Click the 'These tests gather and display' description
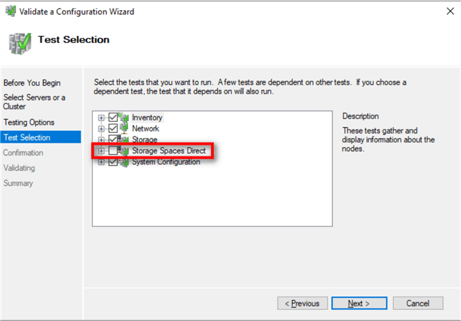This screenshot has height=321, width=461. click(388, 140)
